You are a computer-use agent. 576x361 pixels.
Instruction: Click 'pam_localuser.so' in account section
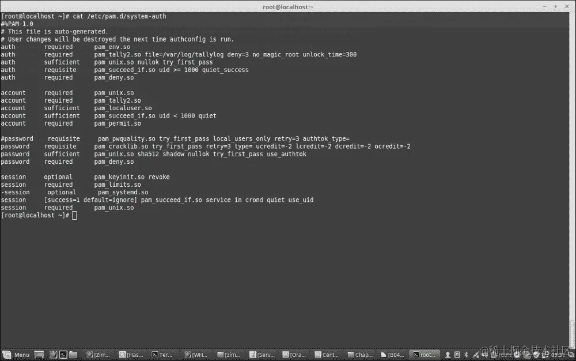click(x=123, y=108)
